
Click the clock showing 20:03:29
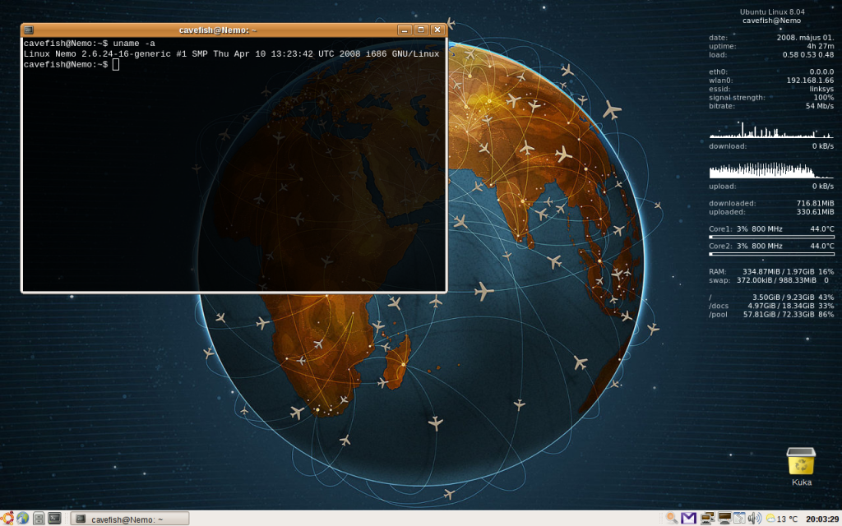(x=821, y=519)
